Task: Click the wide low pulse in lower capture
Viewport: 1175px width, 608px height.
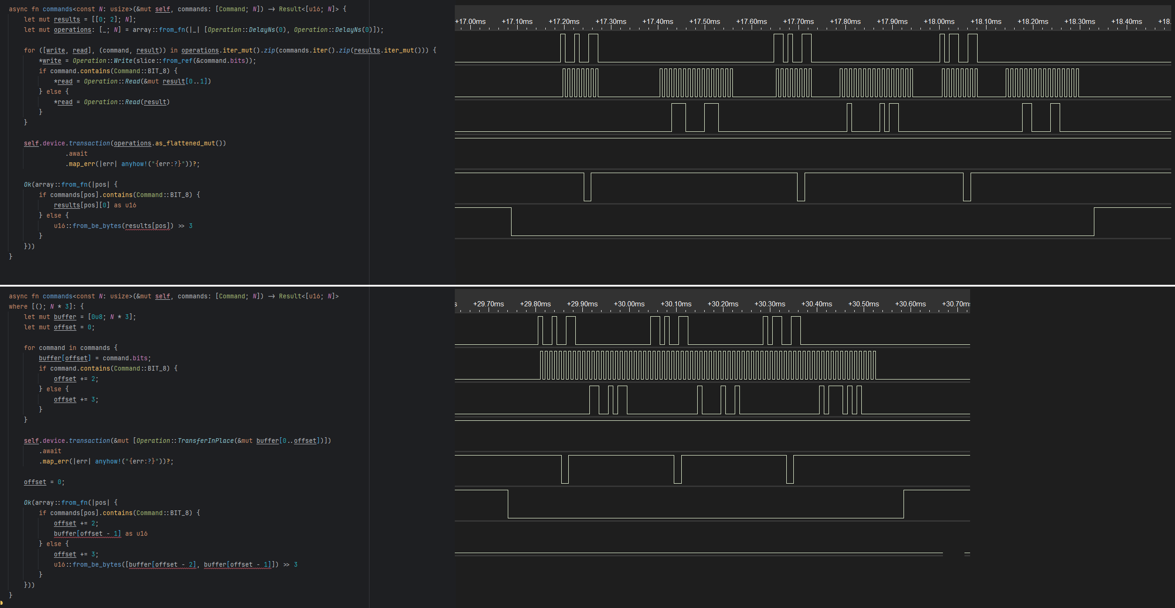Action: (x=705, y=504)
